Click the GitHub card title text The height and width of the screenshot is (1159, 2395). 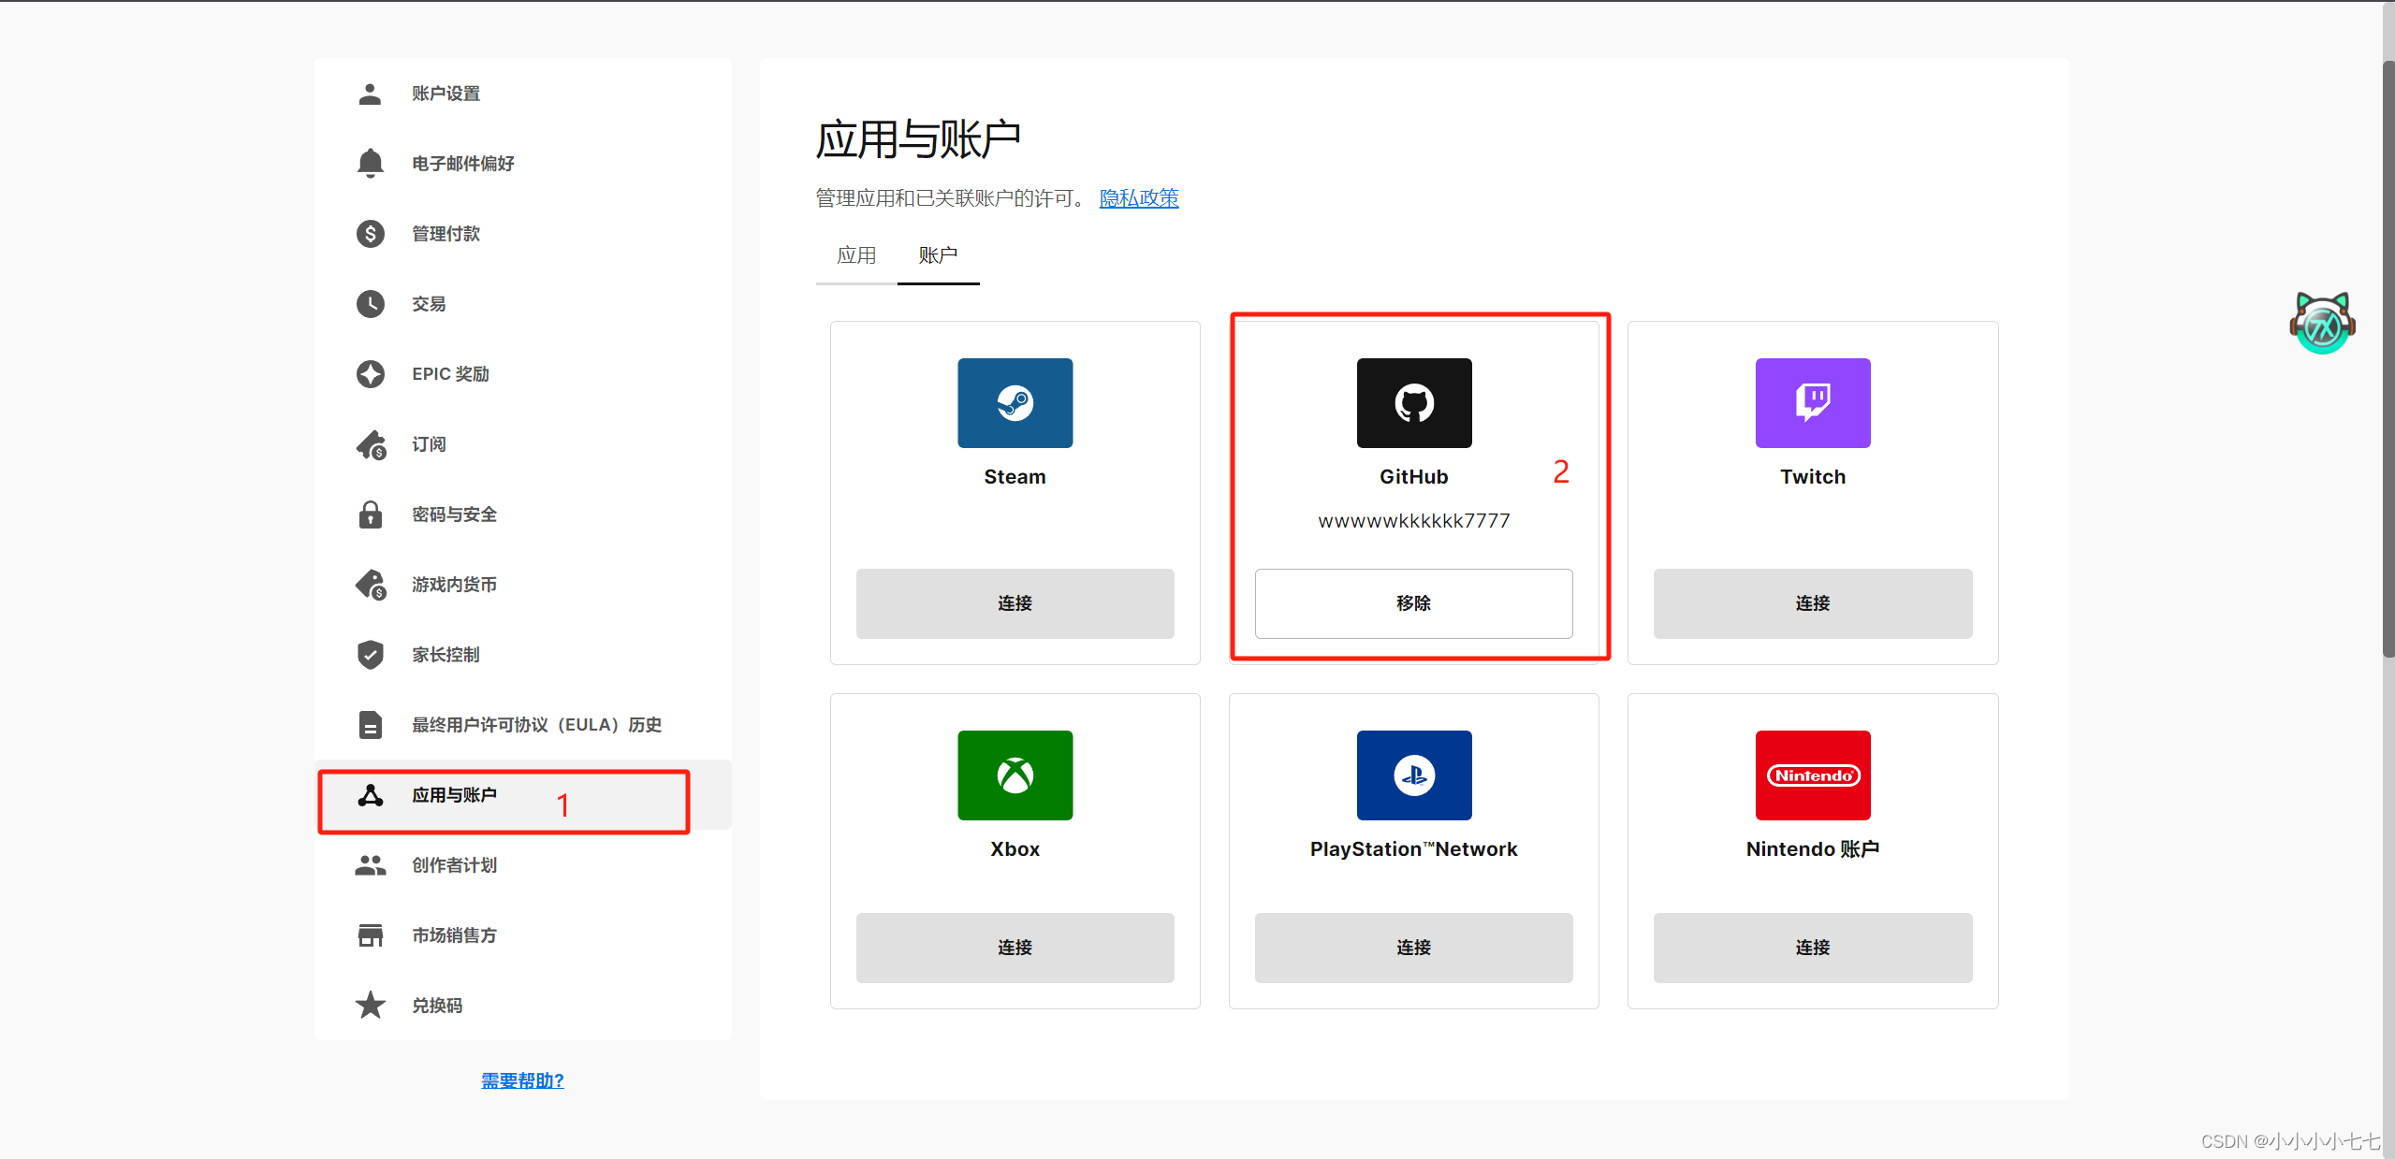pyautogui.click(x=1413, y=477)
